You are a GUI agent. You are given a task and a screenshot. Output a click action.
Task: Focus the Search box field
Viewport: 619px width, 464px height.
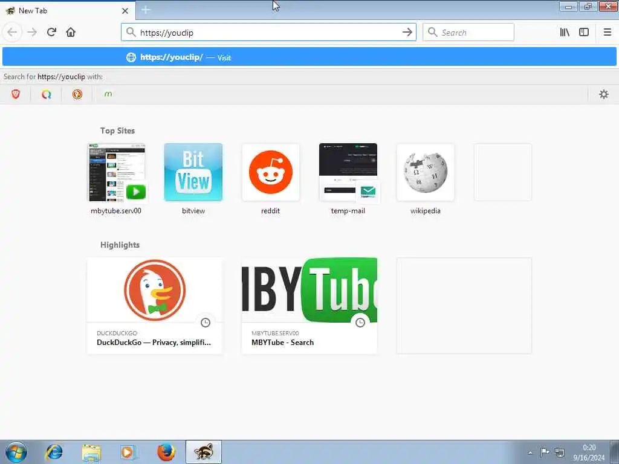(x=468, y=33)
